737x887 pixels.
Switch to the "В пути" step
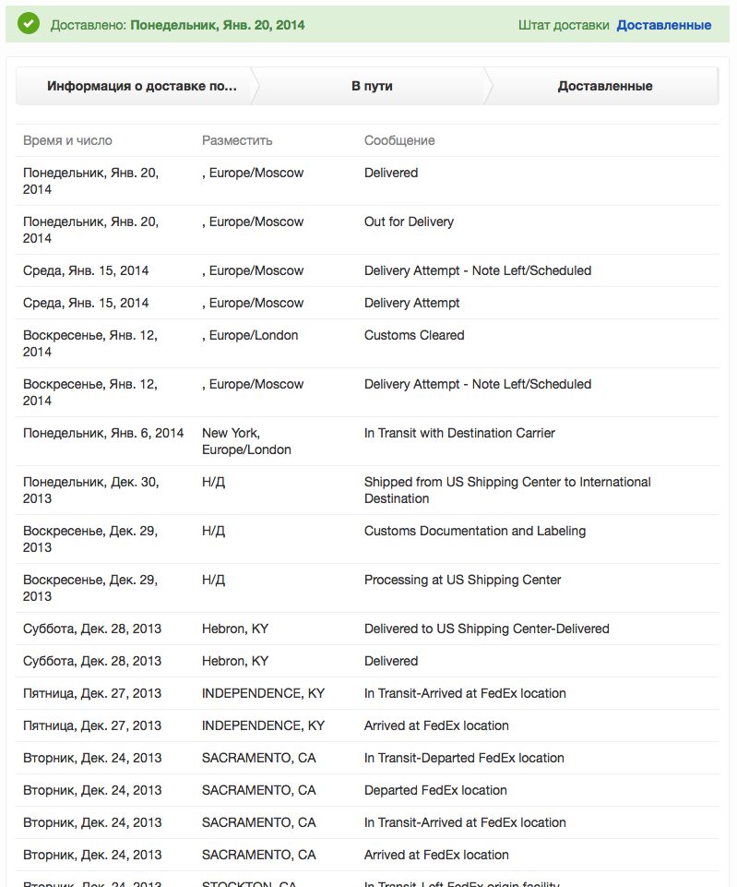372,86
